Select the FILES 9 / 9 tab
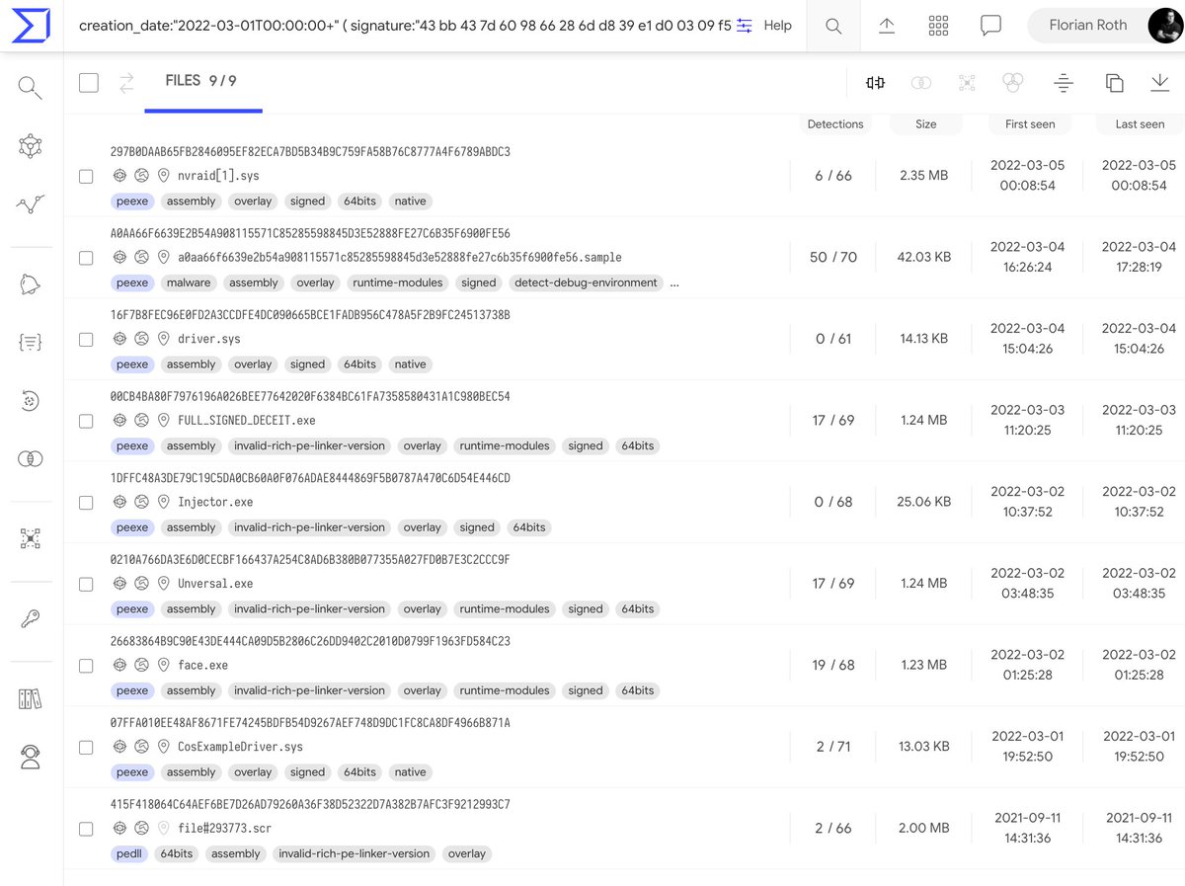This screenshot has width=1185, height=886. point(202,81)
